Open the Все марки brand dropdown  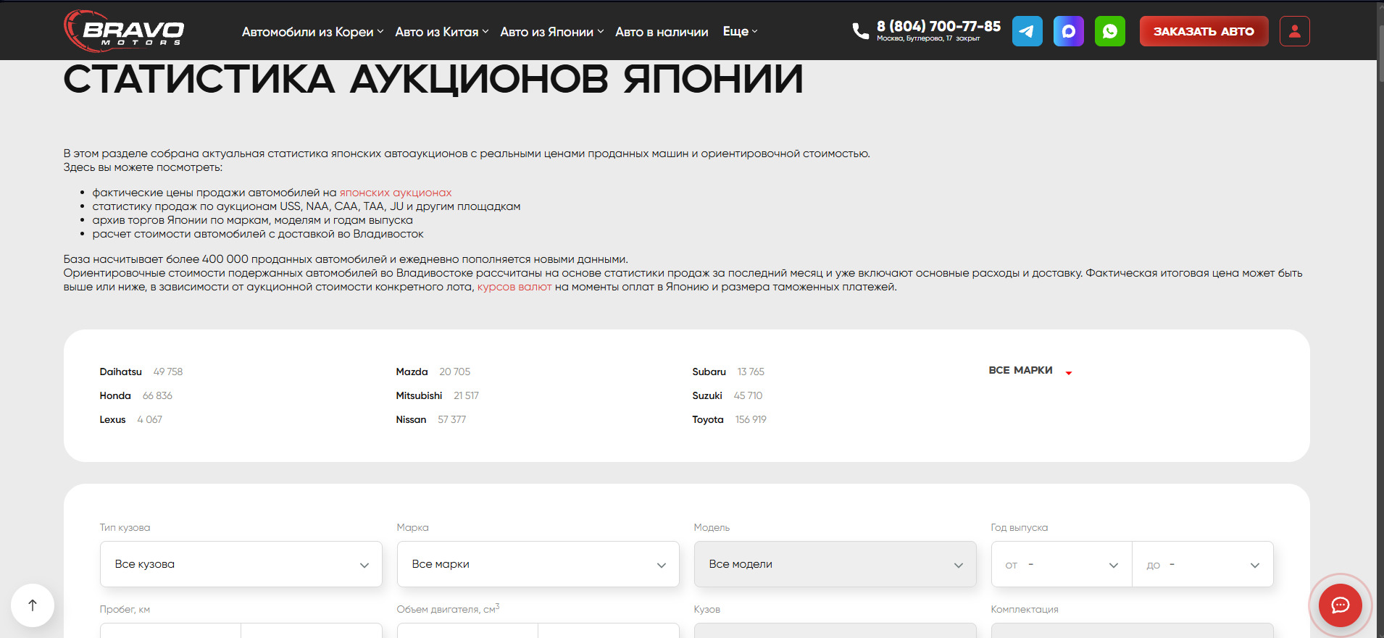point(538,564)
